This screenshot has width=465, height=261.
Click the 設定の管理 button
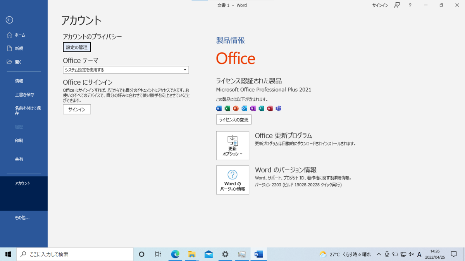pyautogui.click(x=77, y=47)
